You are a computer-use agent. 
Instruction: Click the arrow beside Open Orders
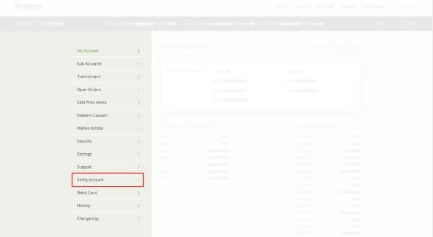click(x=139, y=90)
